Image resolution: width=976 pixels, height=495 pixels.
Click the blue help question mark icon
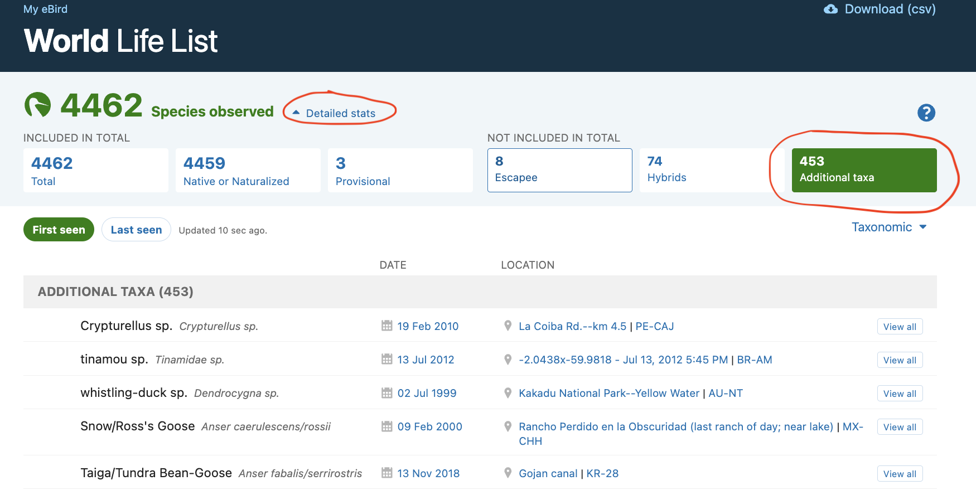926,113
